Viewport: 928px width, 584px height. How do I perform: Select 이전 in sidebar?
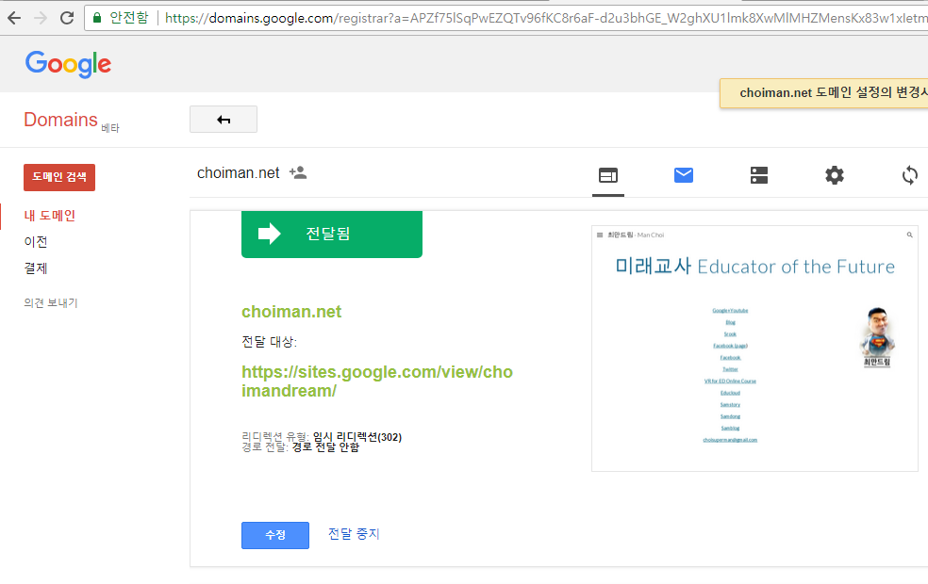36,242
